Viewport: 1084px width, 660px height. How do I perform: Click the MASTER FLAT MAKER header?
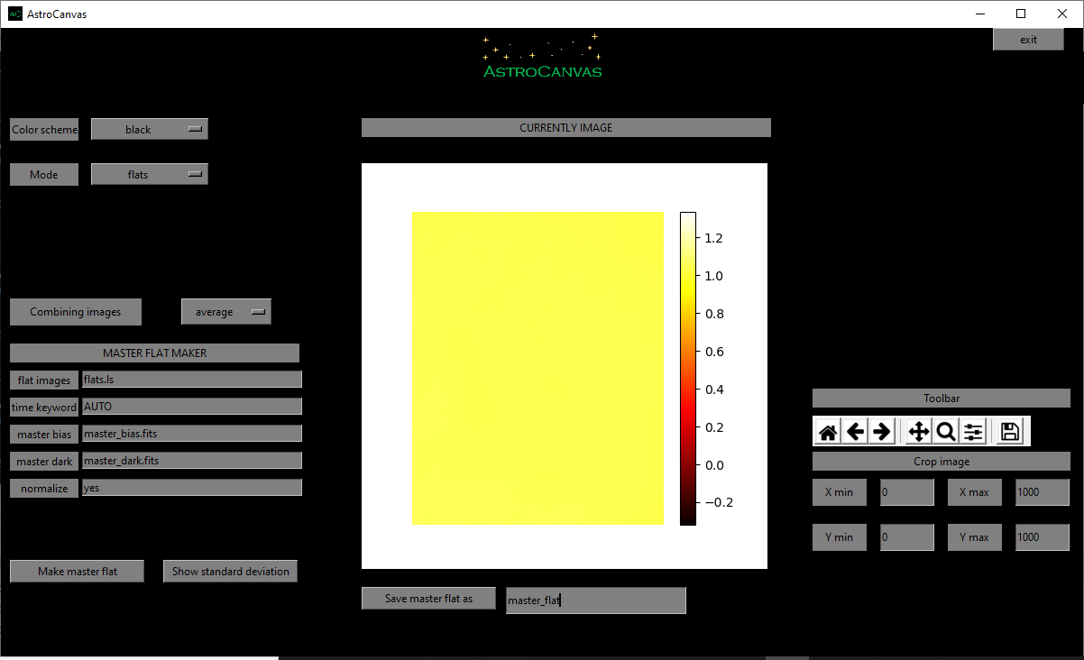pos(154,353)
